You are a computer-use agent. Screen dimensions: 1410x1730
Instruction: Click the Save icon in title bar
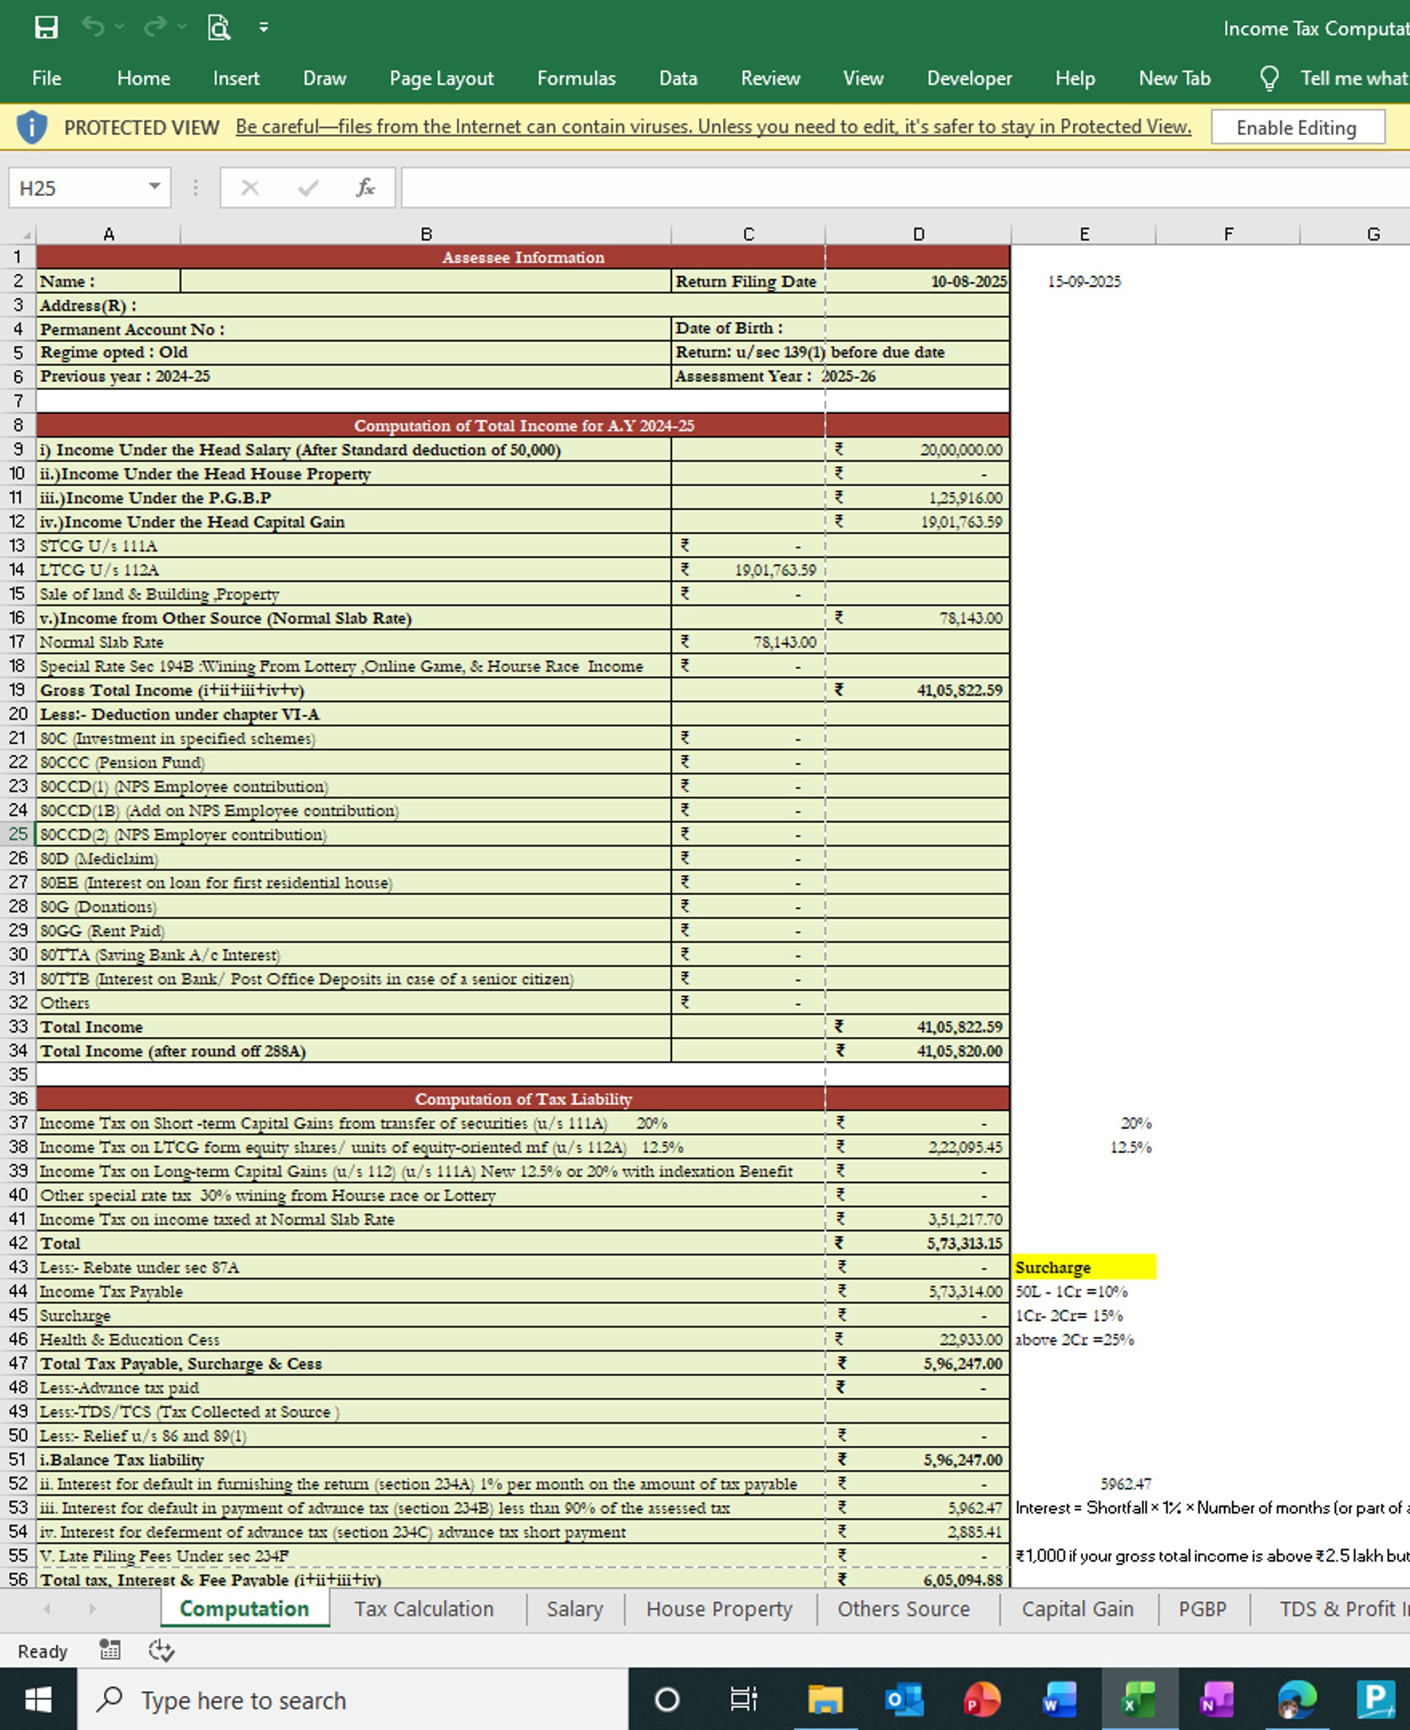tap(46, 28)
